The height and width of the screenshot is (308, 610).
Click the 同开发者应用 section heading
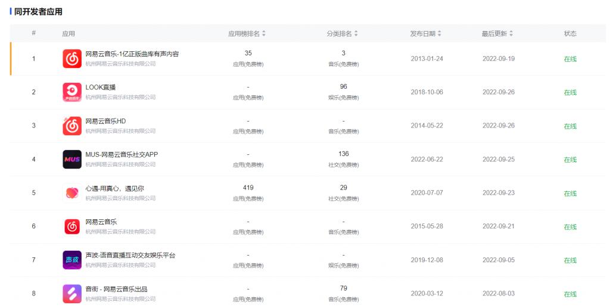pyautogui.click(x=38, y=12)
